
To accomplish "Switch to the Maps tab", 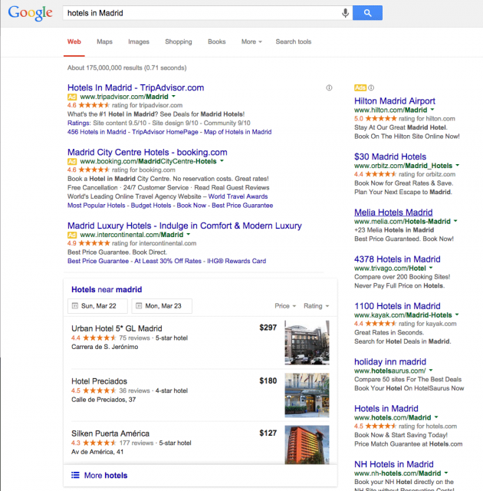I will 104,41.
